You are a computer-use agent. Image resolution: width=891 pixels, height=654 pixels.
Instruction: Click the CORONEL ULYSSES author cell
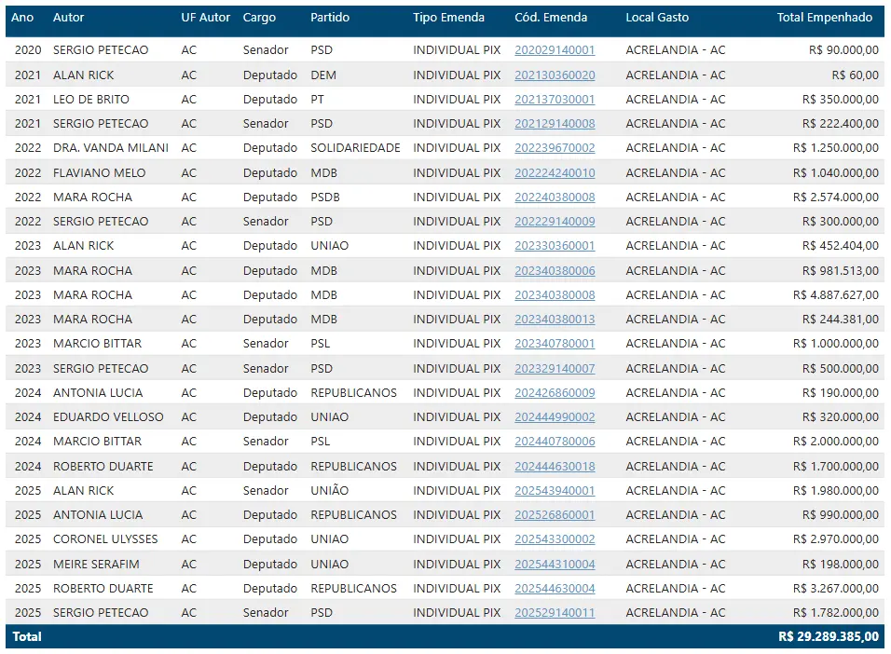click(105, 539)
